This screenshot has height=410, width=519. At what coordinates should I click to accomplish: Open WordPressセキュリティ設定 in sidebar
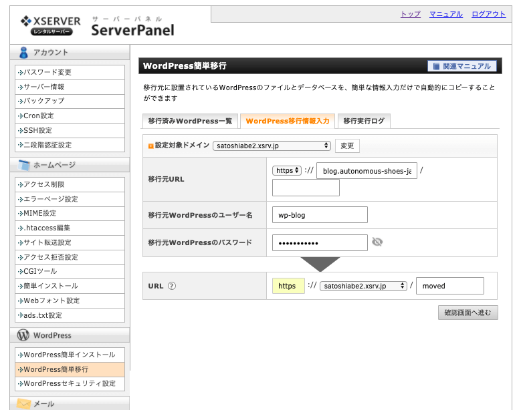(70, 383)
